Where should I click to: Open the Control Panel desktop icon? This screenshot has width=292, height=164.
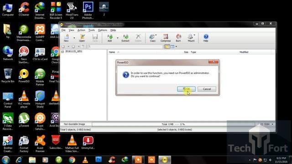coord(8,99)
